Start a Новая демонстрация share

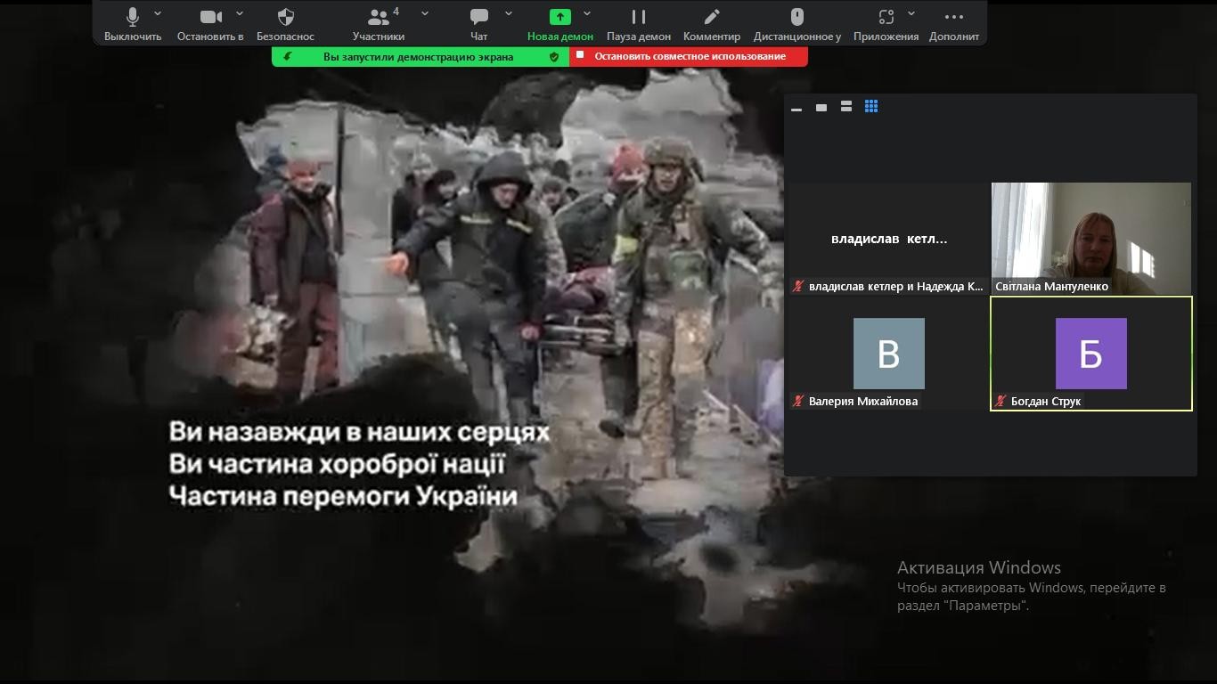559,18
